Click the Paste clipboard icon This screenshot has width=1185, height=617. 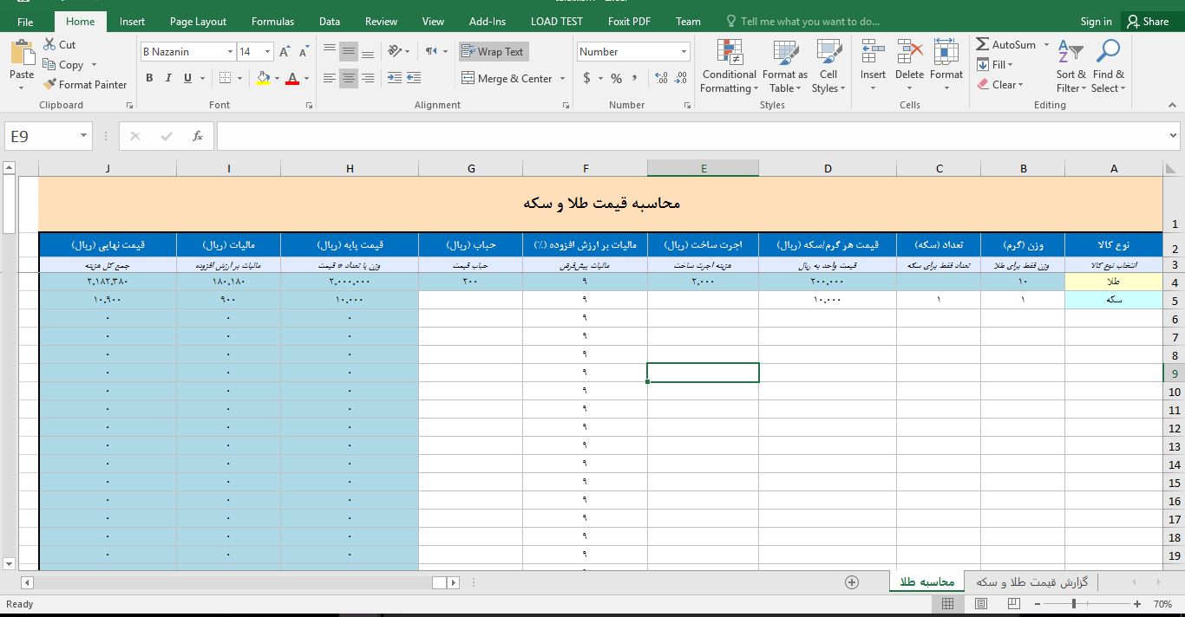(22, 53)
